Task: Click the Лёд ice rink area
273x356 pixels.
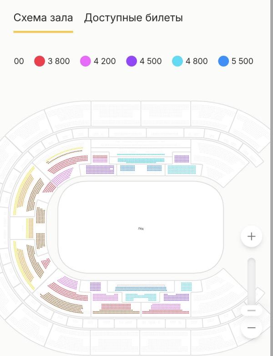Action: click(141, 228)
